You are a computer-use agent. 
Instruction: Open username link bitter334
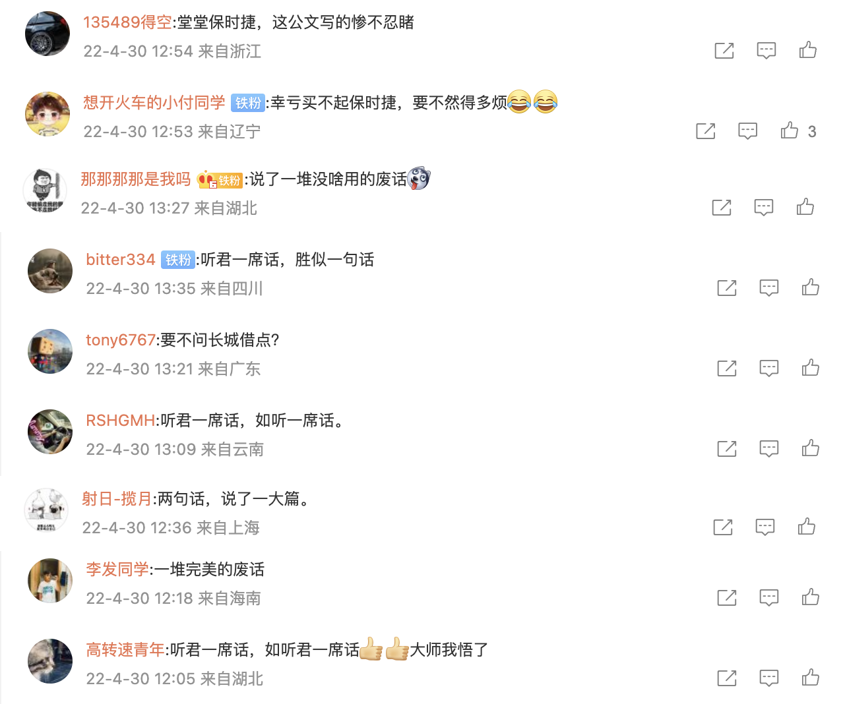coord(121,260)
